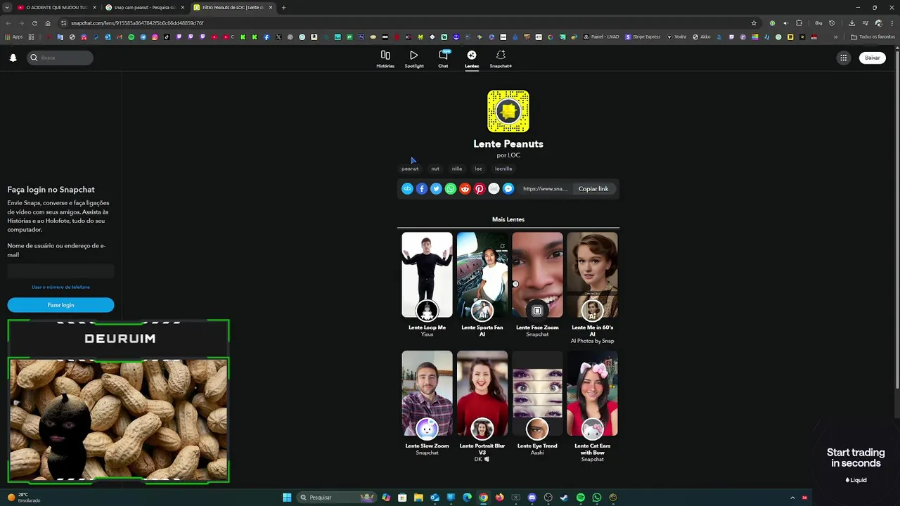Screen dimensions: 900x506
Task: Click Fazer login button
Action: tap(60, 305)
